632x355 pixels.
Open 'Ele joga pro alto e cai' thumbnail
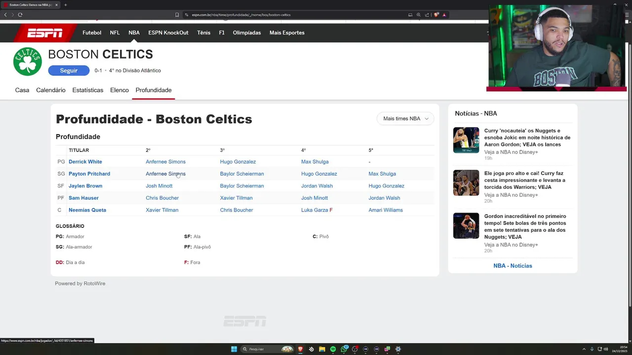[466, 183]
